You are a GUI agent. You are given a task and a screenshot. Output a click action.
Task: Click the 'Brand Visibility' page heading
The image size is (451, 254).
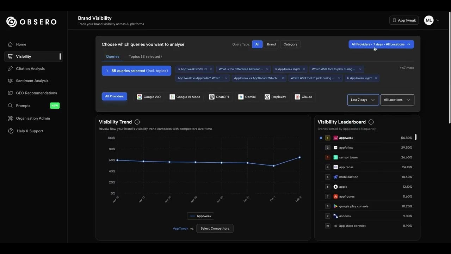point(95,18)
